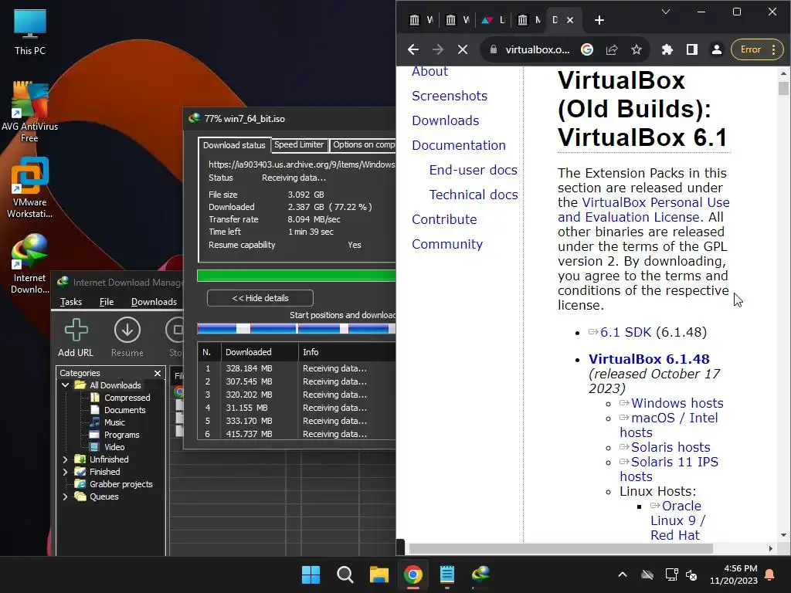Open the File menu in IDM
This screenshot has width=791, height=593.
(x=107, y=302)
